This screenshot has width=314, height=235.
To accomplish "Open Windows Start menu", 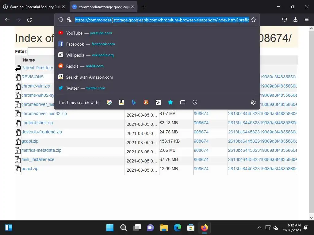I will 110,228.
